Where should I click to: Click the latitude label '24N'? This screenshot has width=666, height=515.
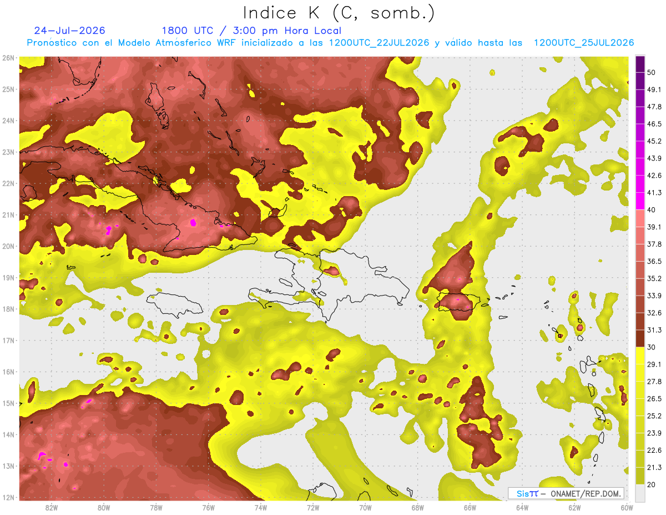8,121
